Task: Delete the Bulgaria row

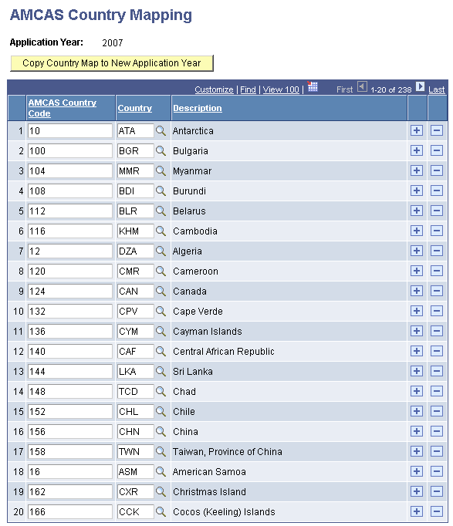Action: pyautogui.click(x=437, y=150)
